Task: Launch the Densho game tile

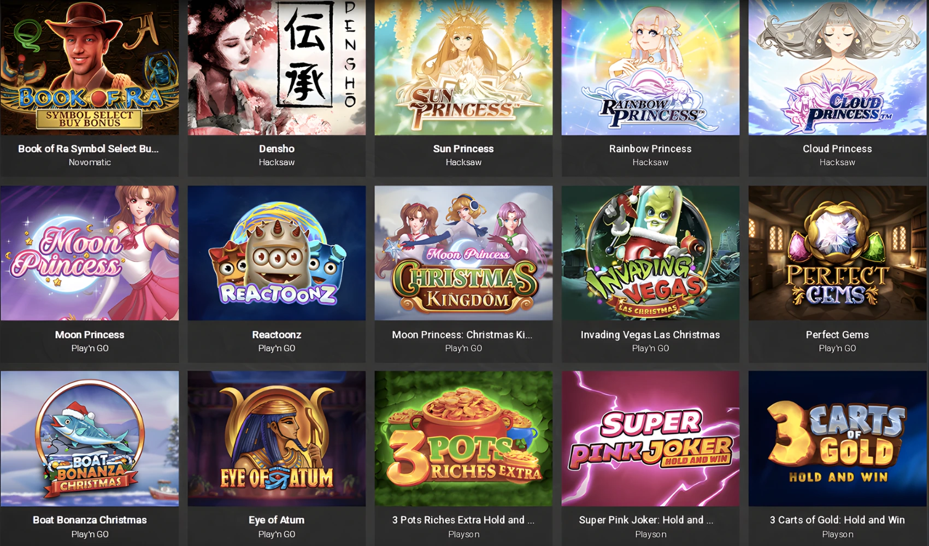Action: (x=277, y=67)
